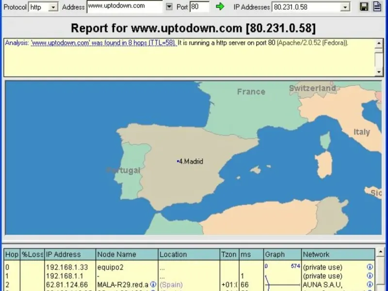Click the analysis box scroll-down arrow
The width and height of the screenshot is (388, 291).
[379, 72]
